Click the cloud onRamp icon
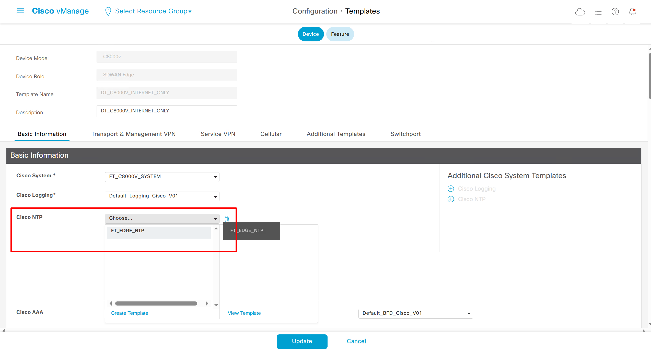 coord(580,12)
